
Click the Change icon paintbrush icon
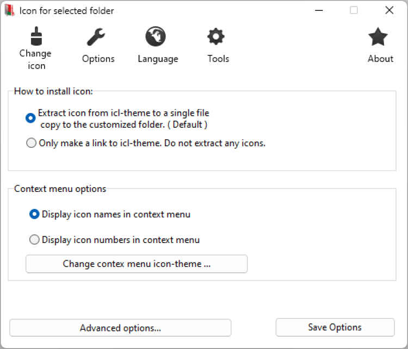coord(36,36)
